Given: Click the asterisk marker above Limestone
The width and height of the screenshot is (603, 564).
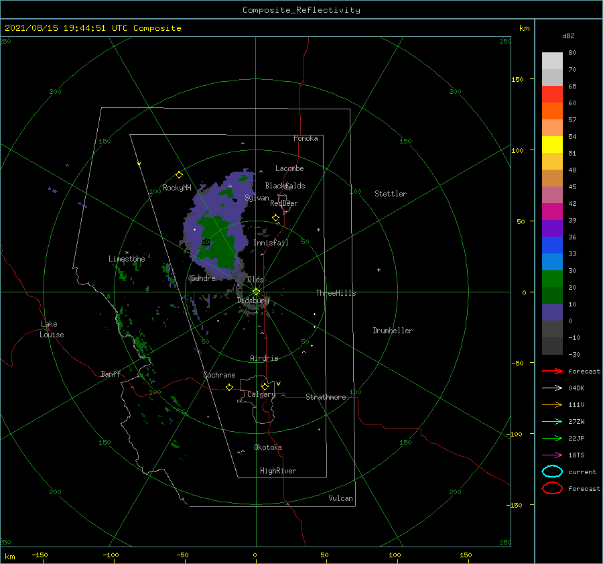Looking at the screenshot, I should pos(127,253).
